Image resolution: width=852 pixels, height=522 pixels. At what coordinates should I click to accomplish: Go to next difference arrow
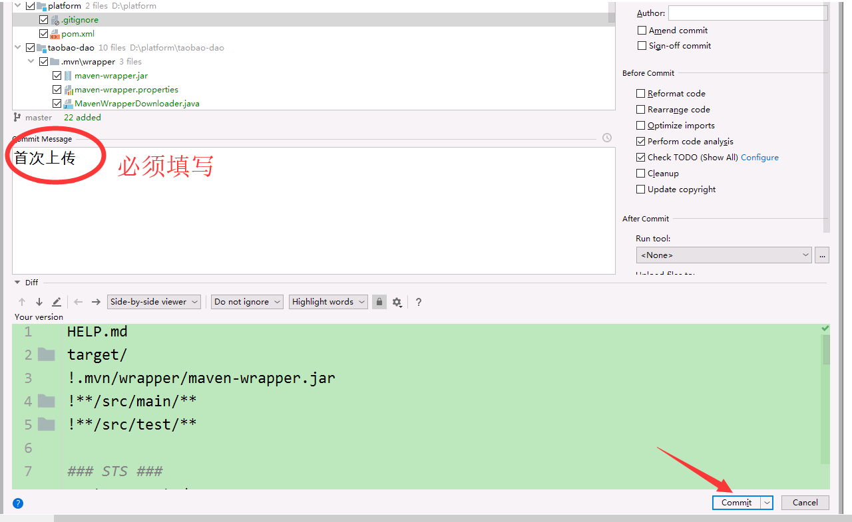coord(39,302)
